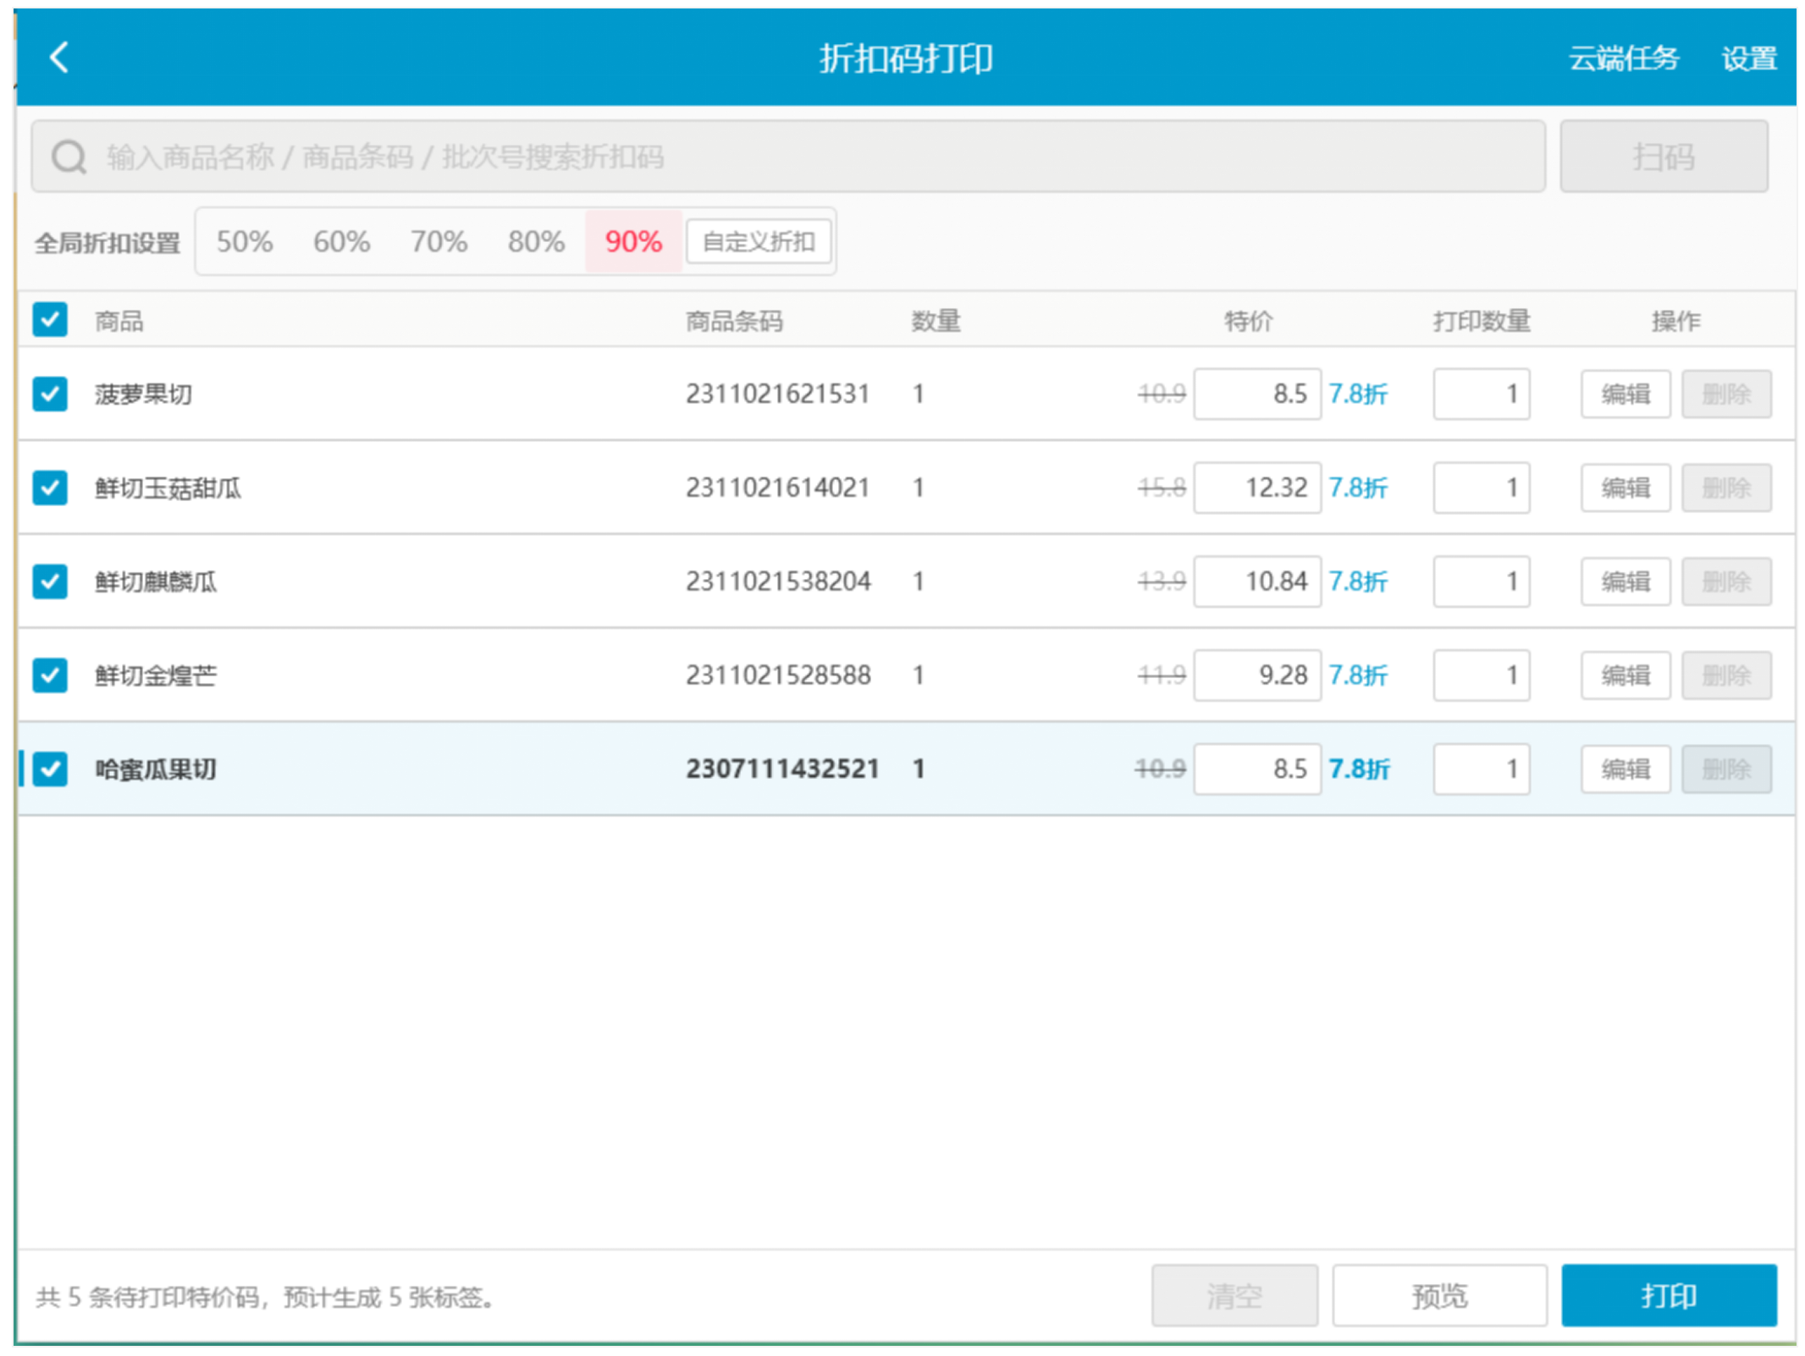Screen dimensions: 1805x1356
Task: Click 编辑 for 菠萝果切
Action: [1626, 394]
